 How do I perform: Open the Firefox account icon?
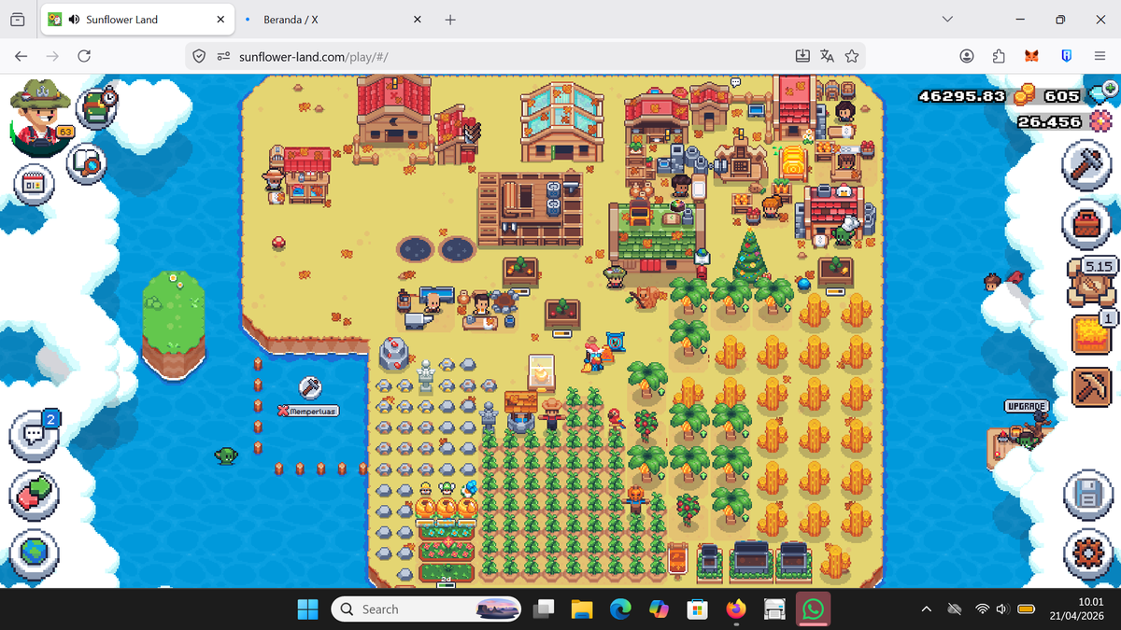(x=967, y=56)
